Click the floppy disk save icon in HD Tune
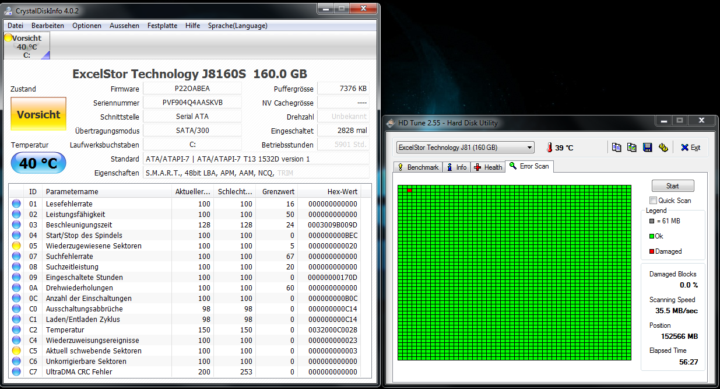 coord(647,148)
